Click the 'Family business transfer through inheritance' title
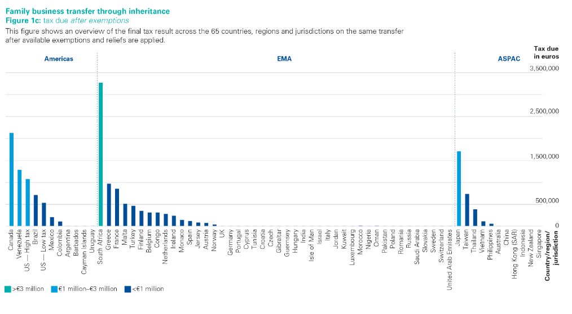 pyautogui.click(x=87, y=11)
